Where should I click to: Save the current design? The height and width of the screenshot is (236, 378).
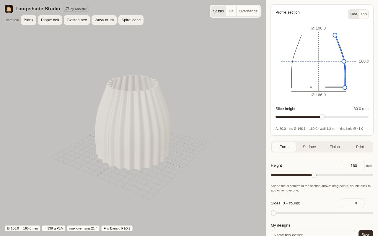pos(366,233)
